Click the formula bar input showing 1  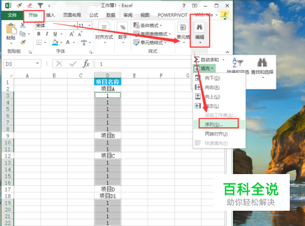(x=142, y=64)
